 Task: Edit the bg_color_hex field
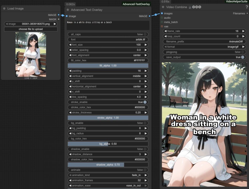coord(108,139)
